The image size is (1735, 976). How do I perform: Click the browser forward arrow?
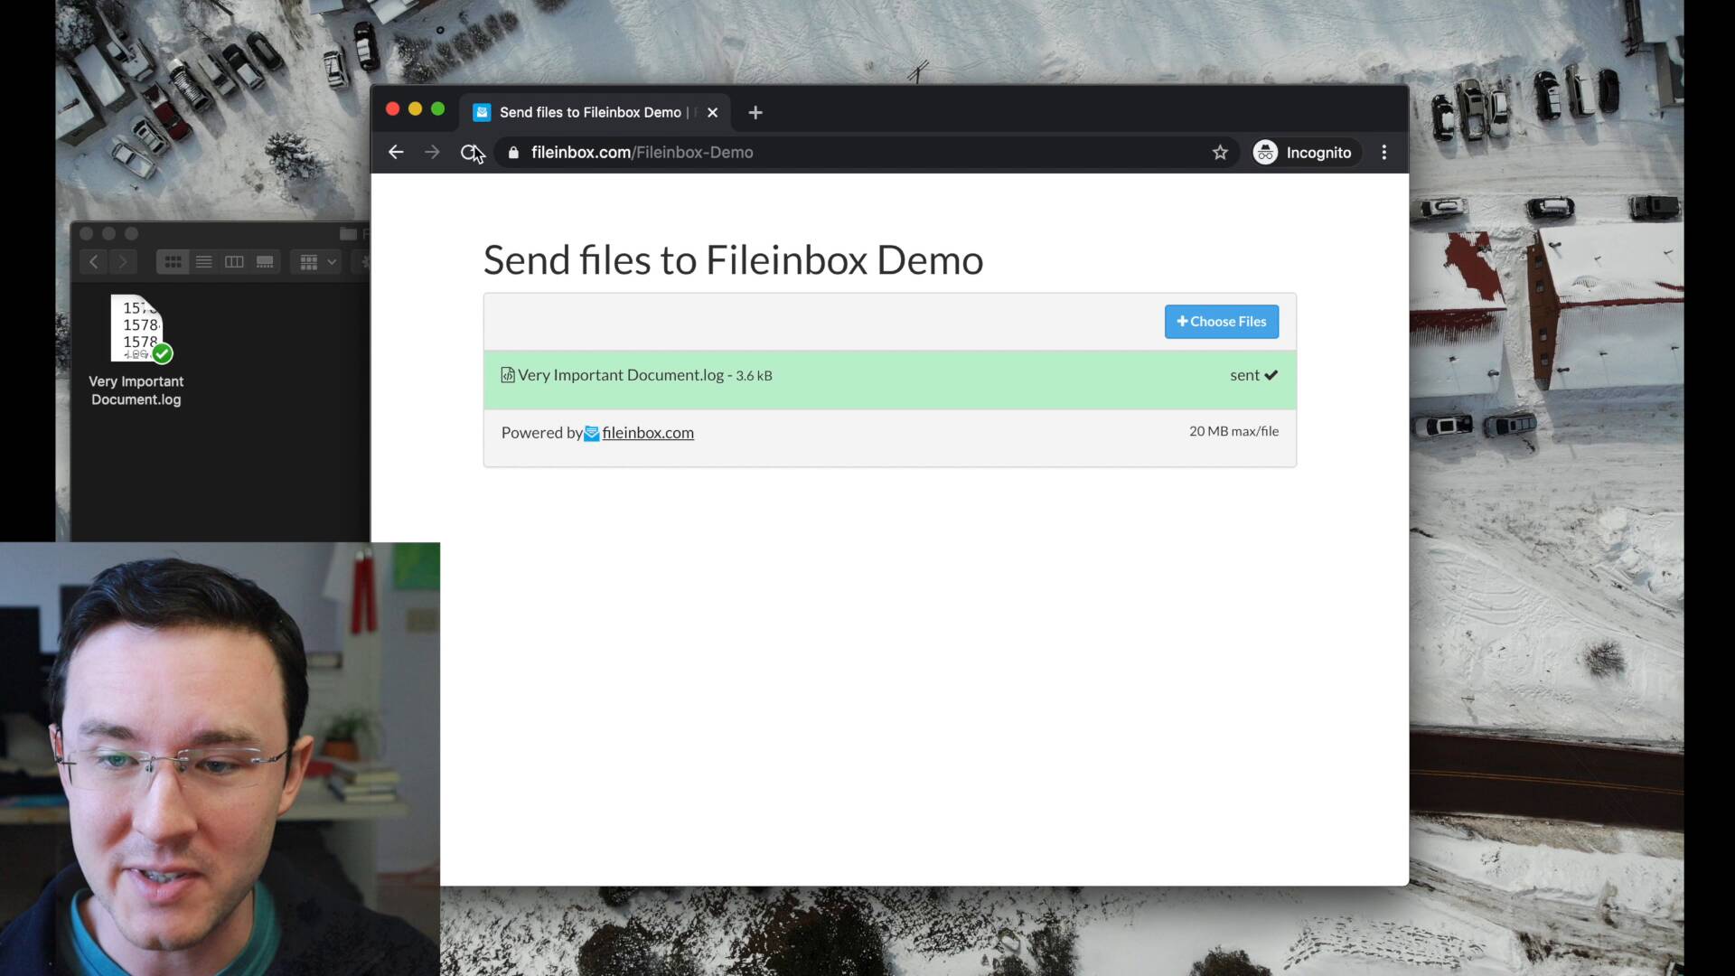click(432, 152)
